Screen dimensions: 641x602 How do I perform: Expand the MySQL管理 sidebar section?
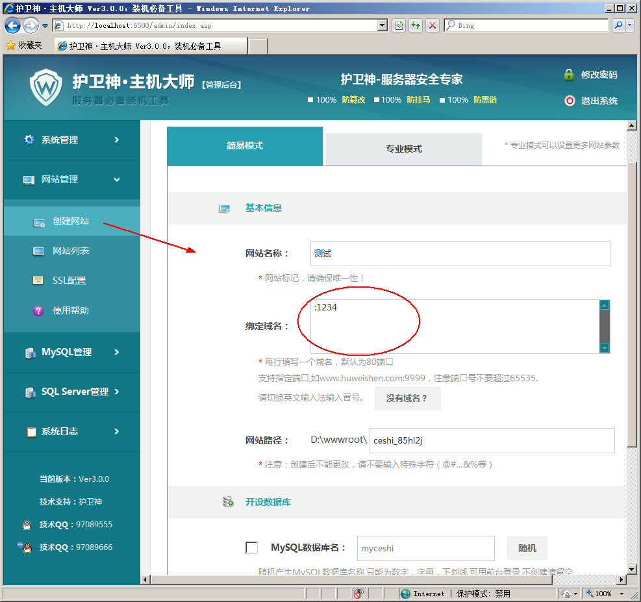[71, 352]
